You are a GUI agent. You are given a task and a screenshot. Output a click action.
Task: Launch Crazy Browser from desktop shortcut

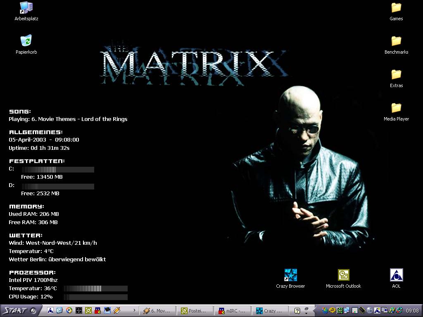[x=290, y=279]
